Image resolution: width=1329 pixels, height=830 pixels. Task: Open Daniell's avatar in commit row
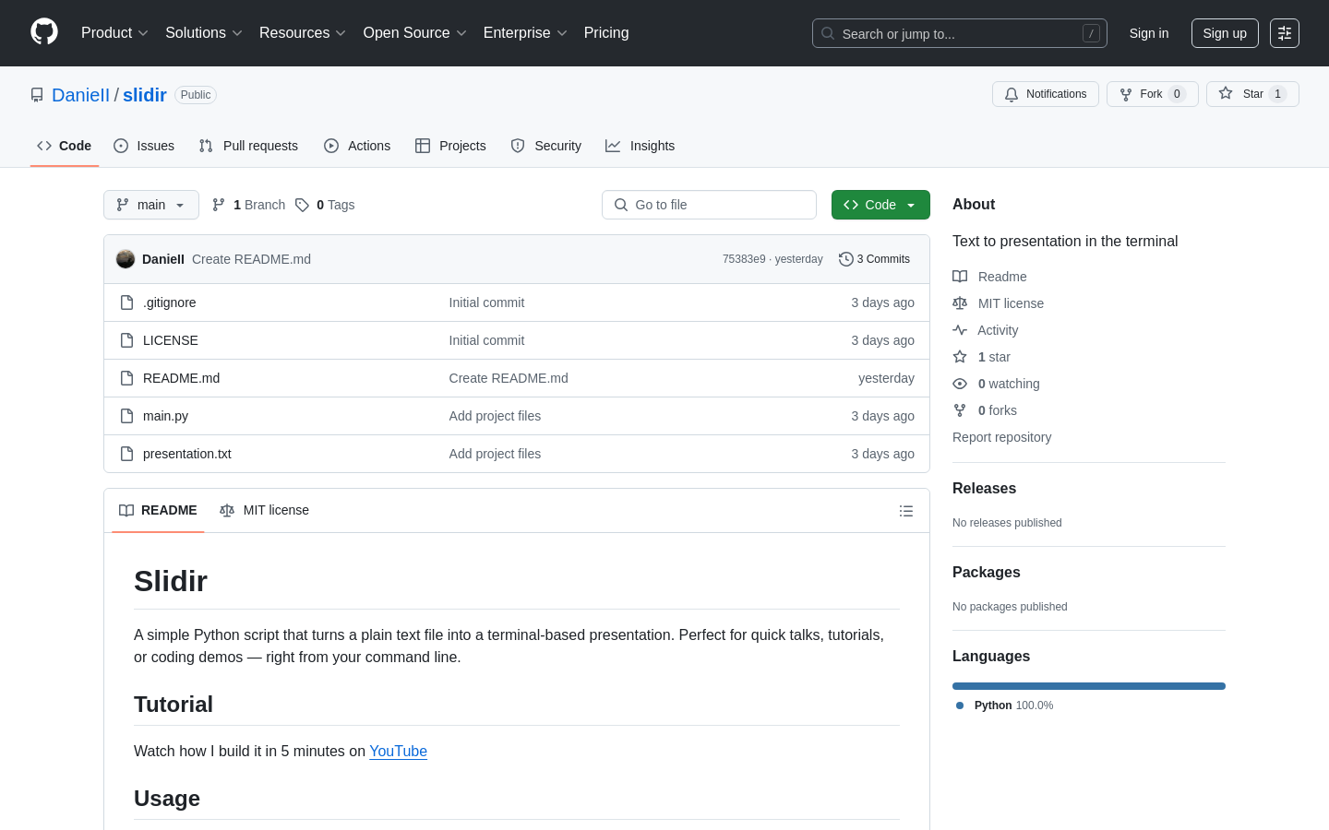click(x=126, y=259)
